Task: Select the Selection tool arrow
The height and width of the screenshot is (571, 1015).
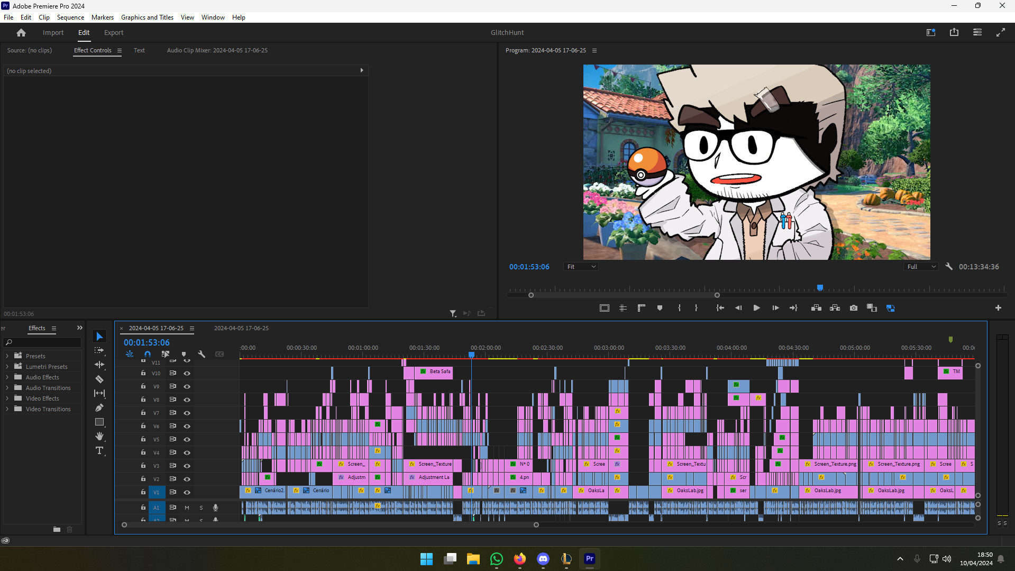Action: [99, 337]
